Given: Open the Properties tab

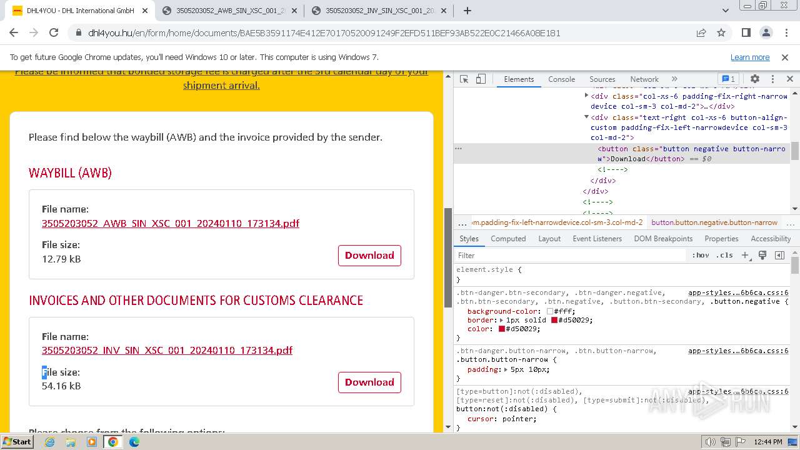Looking at the screenshot, I should click(x=721, y=239).
